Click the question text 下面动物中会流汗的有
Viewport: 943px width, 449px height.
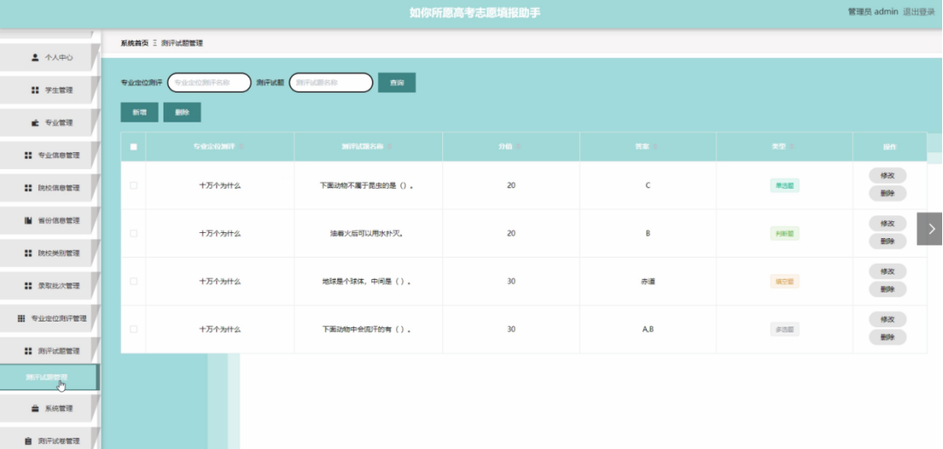coord(366,330)
